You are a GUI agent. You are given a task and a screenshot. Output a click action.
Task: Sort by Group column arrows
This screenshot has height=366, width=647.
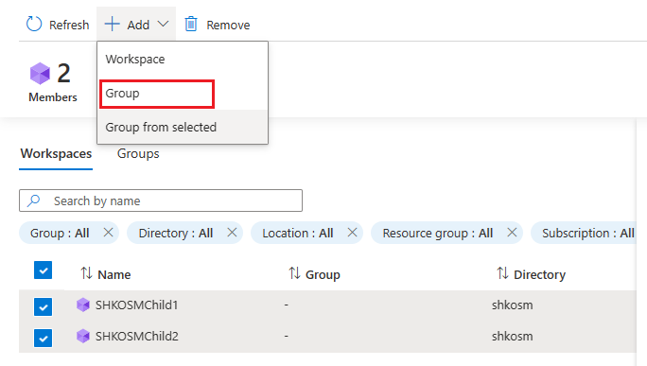point(294,273)
